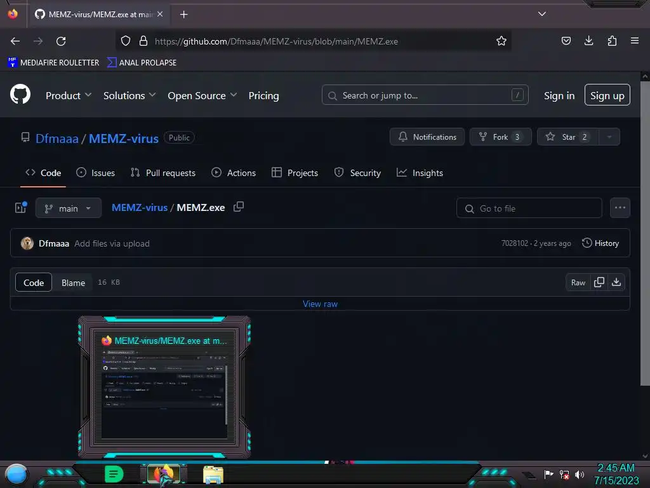Switch to Blame view toggle

click(x=74, y=283)
